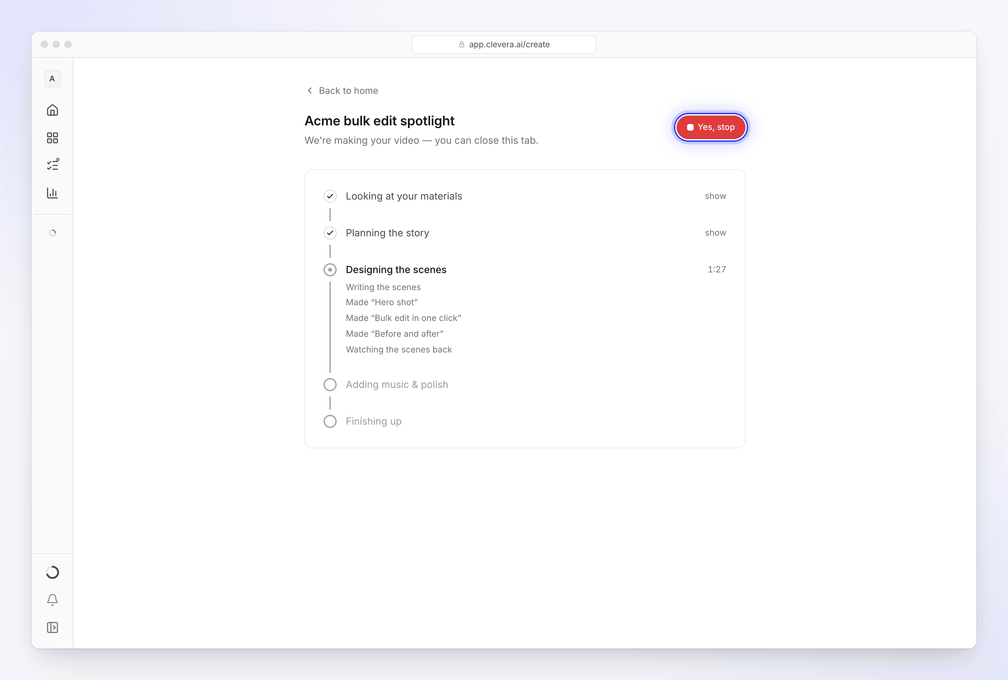Click the Planning the story label
The image size is (1008, 680).
click(x=387, y=233)
